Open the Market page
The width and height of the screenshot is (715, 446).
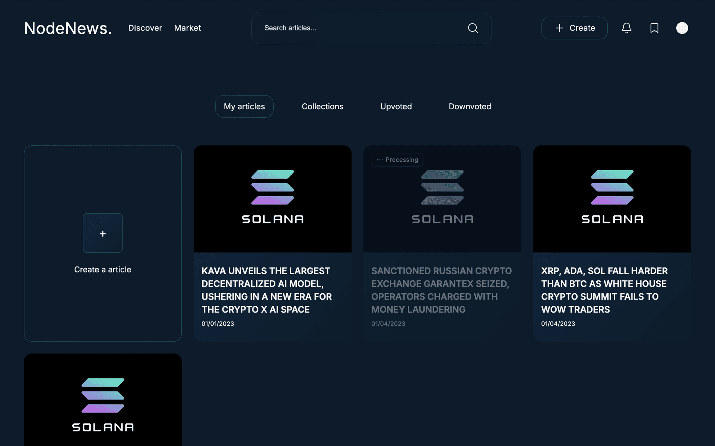[x=187, y=28]
